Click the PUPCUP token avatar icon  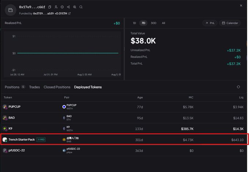[5, 107]
